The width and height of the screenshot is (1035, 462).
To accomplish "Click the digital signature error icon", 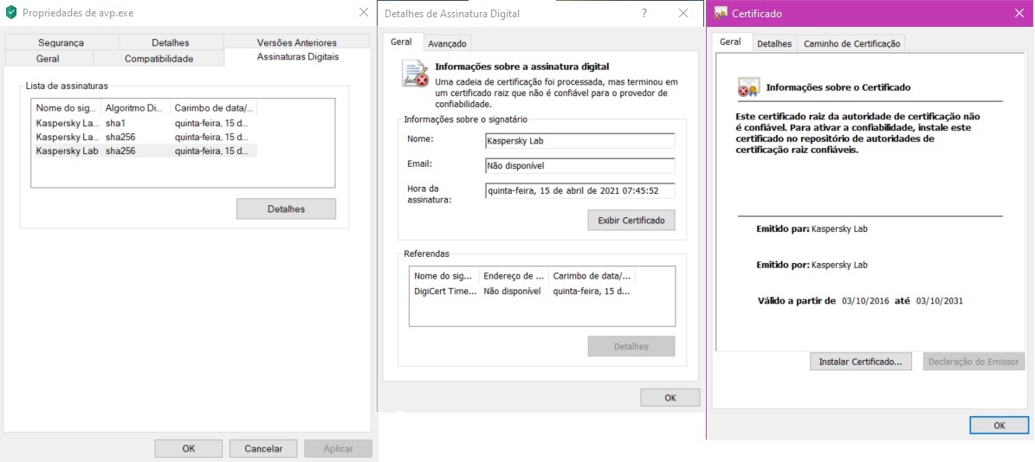I will 415,74.
